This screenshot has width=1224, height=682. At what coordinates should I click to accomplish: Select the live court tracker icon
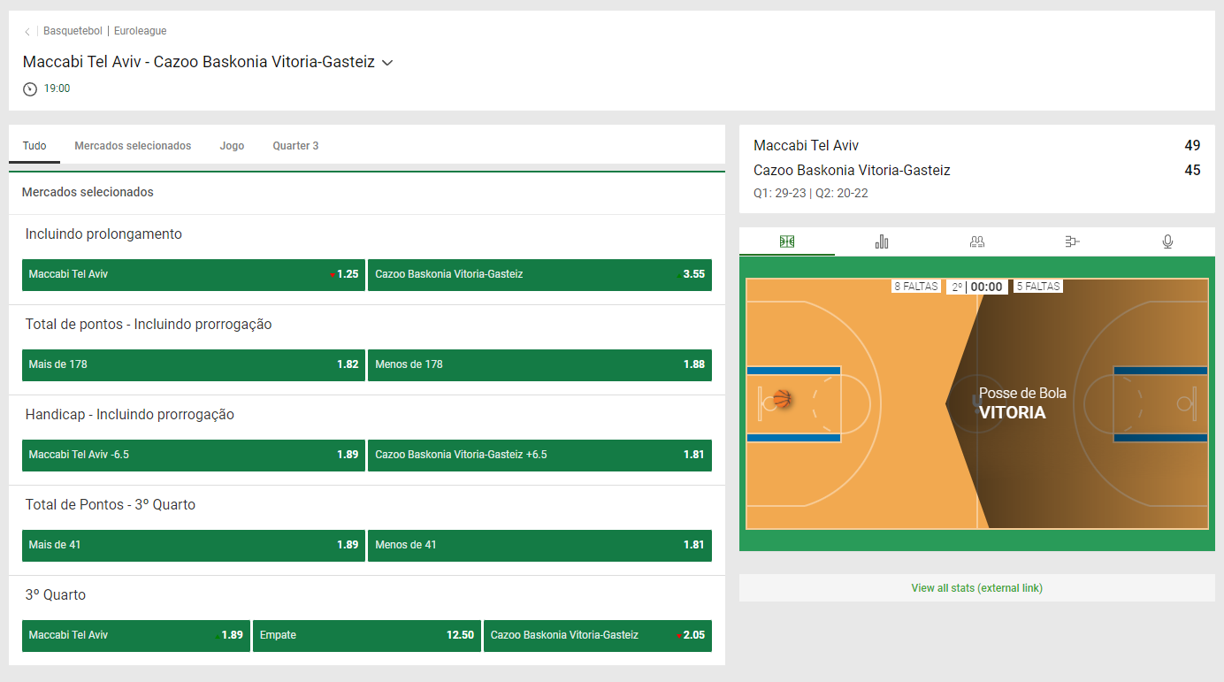click(786, 241)
